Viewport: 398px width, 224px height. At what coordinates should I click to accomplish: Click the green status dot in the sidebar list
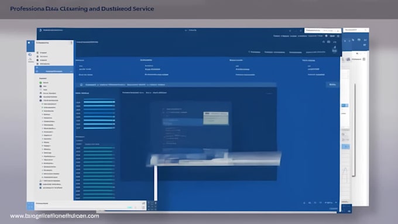(40, 83)
